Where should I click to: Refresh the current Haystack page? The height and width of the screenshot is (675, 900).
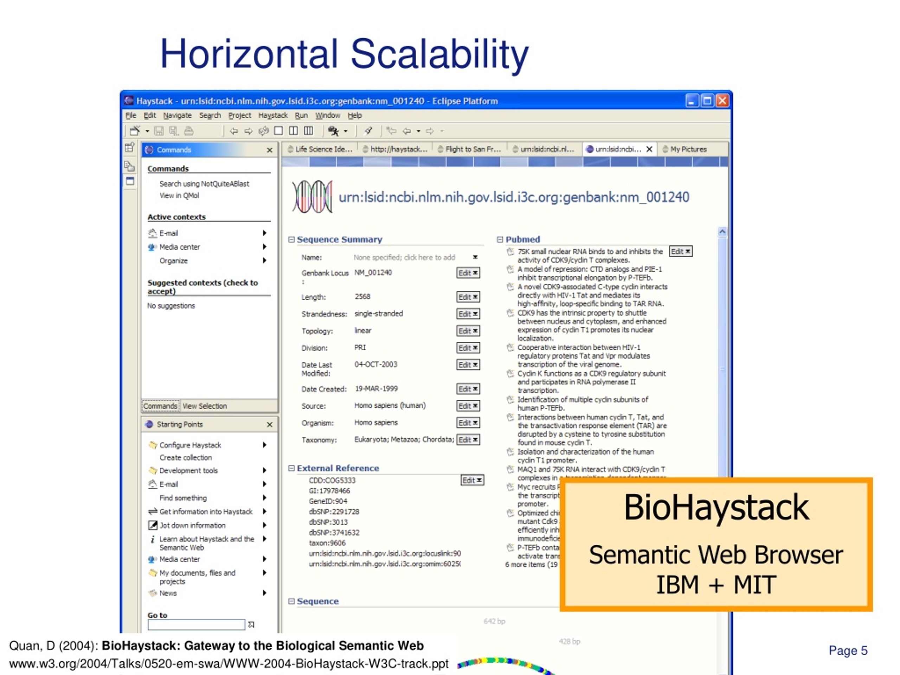coord(264,131)
